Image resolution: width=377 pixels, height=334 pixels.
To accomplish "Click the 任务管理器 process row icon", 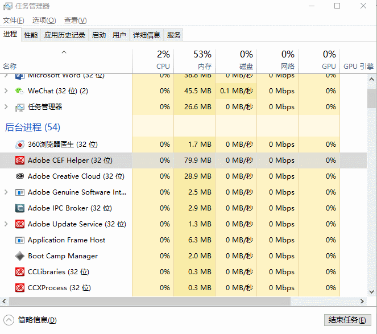I will (x=19, y=107).
